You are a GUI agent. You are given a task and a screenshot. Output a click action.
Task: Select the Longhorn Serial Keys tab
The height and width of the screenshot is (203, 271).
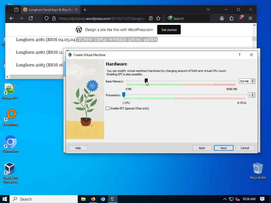[51, 10]
